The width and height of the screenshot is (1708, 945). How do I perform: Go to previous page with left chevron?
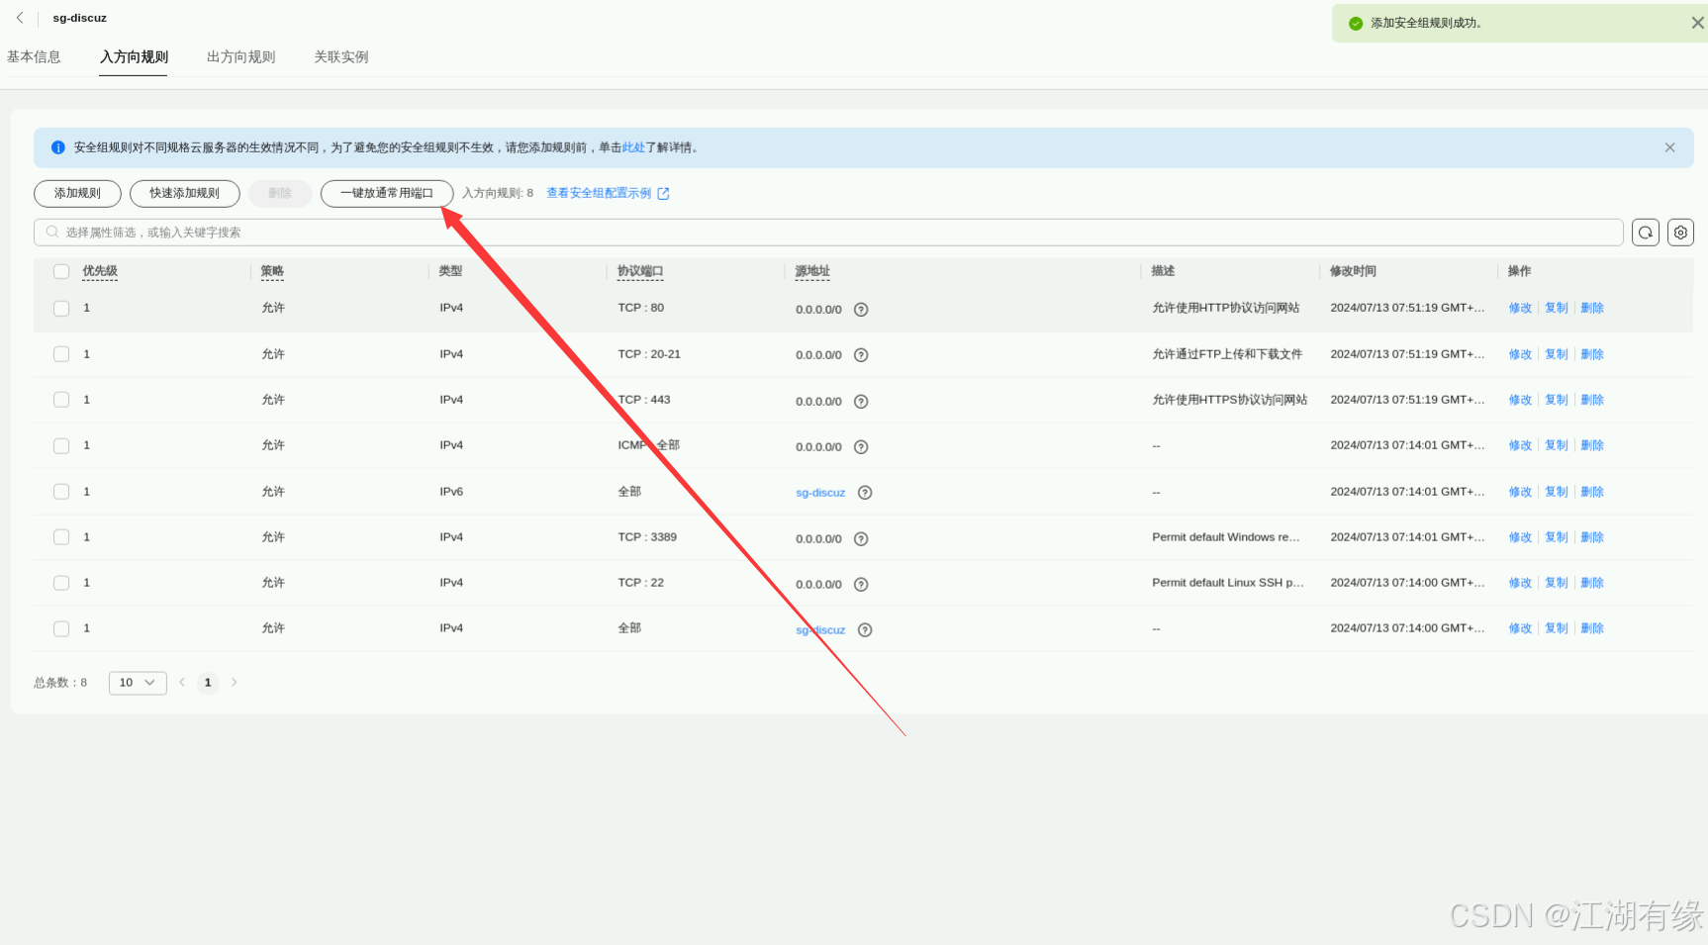[182, 683]
